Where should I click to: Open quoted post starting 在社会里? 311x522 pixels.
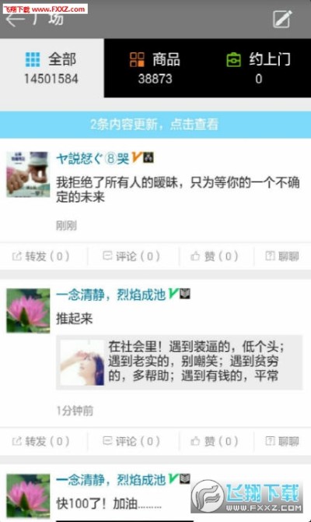pyautogui.click(x=180, y=362)
